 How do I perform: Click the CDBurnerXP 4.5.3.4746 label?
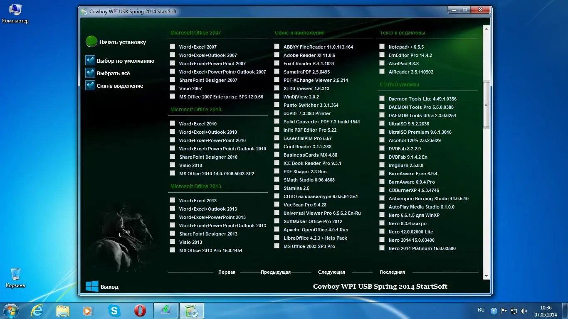pyautogui.click(x=414, y=190)
